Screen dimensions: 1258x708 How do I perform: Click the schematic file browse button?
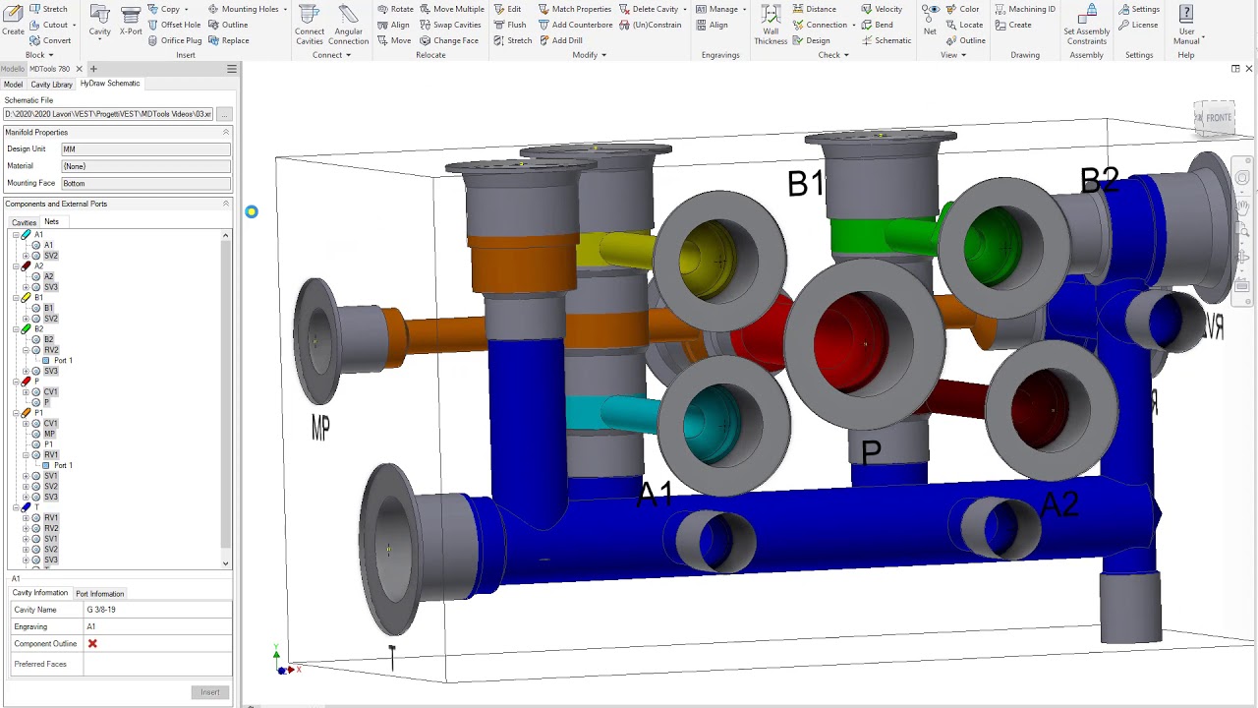point(224,115)
